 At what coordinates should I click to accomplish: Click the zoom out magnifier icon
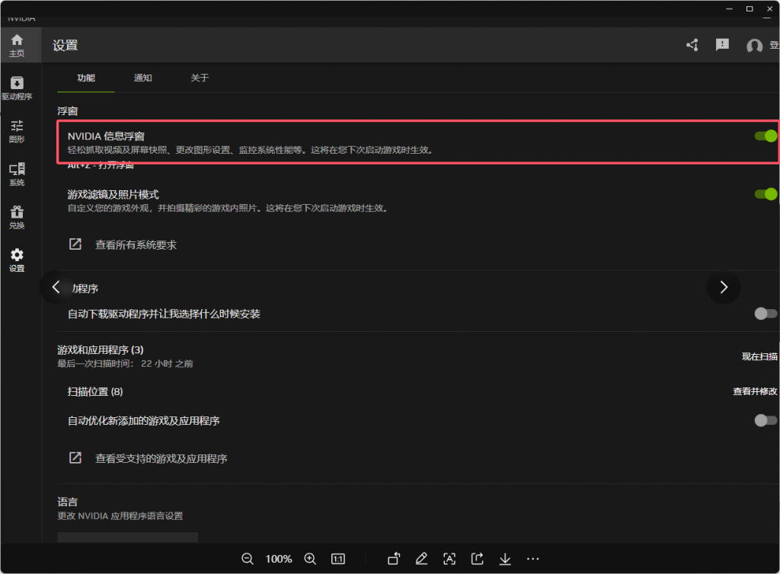click(248, 559)
